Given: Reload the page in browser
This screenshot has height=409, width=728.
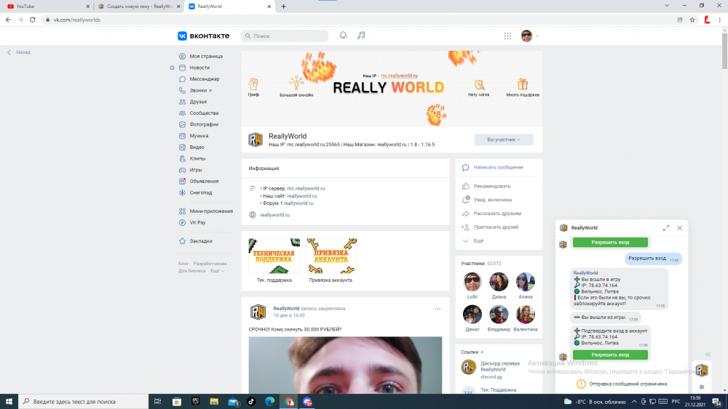Looking at the screenshot, I should (x=33, y=20).
